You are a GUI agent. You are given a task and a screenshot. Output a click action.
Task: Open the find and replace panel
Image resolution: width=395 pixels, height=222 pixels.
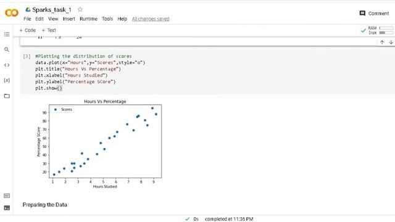tap(7, 49)
